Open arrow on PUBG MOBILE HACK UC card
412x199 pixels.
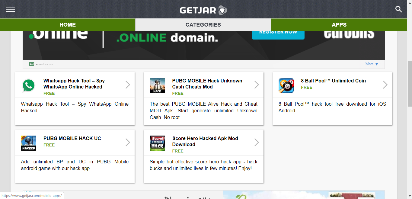pyautogui.click(x=128, y=143)
